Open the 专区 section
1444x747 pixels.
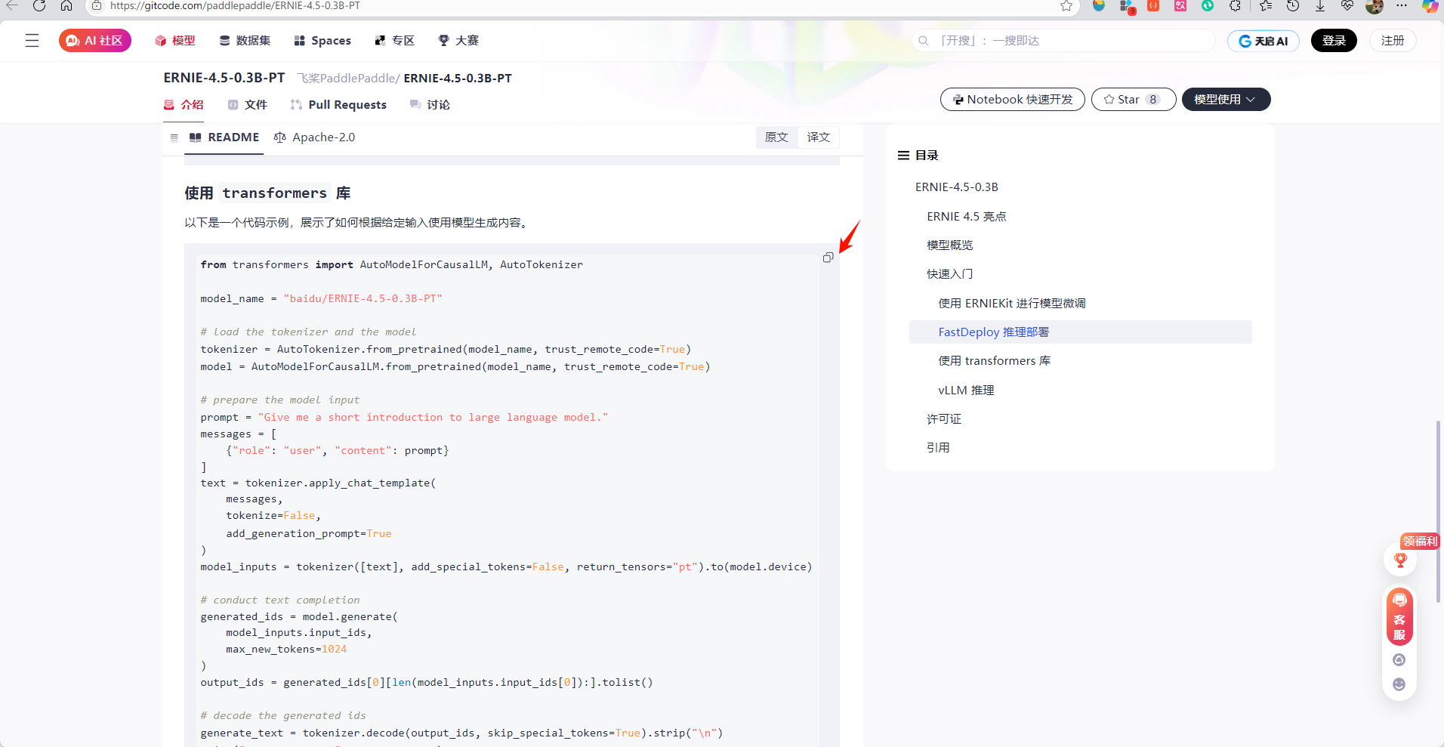(x=395, y=41)
